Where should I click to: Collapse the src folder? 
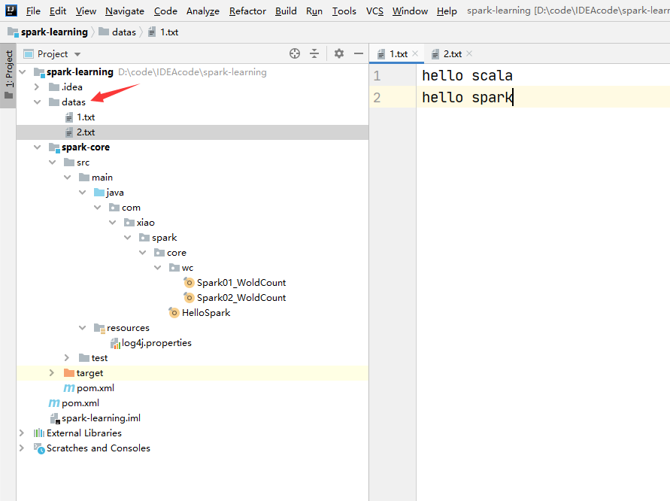coord(52,162)
